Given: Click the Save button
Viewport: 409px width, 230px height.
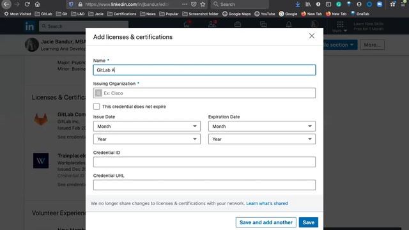Looking at the screenshot, I should [x=309, y=222].
